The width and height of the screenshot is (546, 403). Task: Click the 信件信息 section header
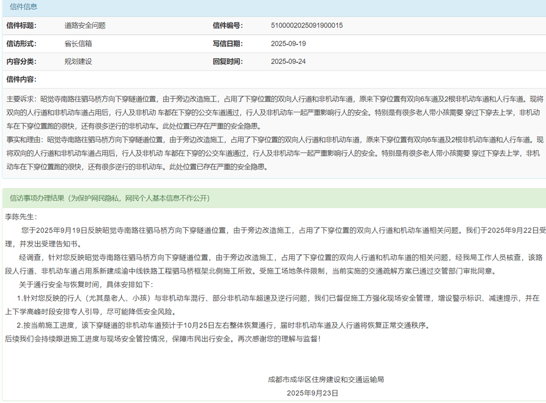[24, 7]
